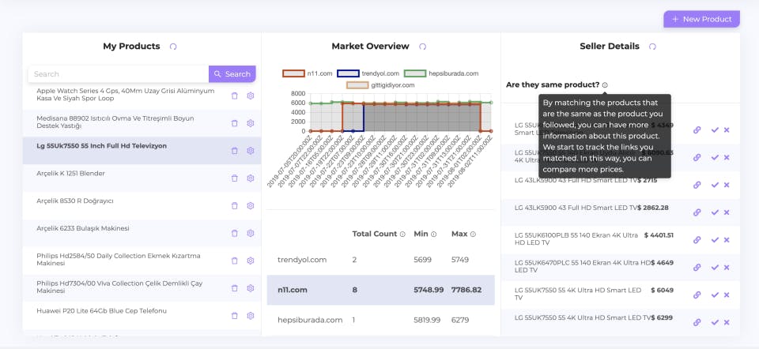Select the trendyol.com market row
This screenshot has height=349, width=759.
(x=380, y=260)
